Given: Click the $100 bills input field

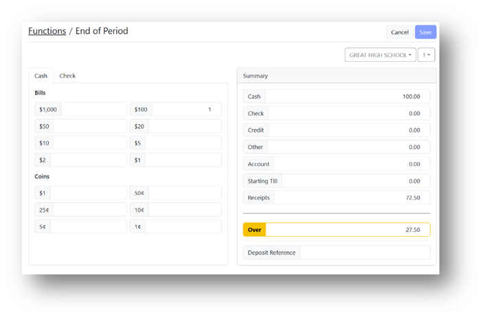Looking at the screenshot, I should click(187, 110).
